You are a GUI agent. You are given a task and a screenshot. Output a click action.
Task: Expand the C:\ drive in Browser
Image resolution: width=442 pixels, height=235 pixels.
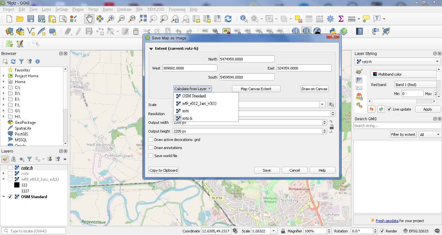click(4, 88)
